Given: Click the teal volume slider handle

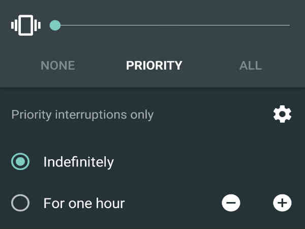Looking at the screenshot, I should tap(55, 25).
